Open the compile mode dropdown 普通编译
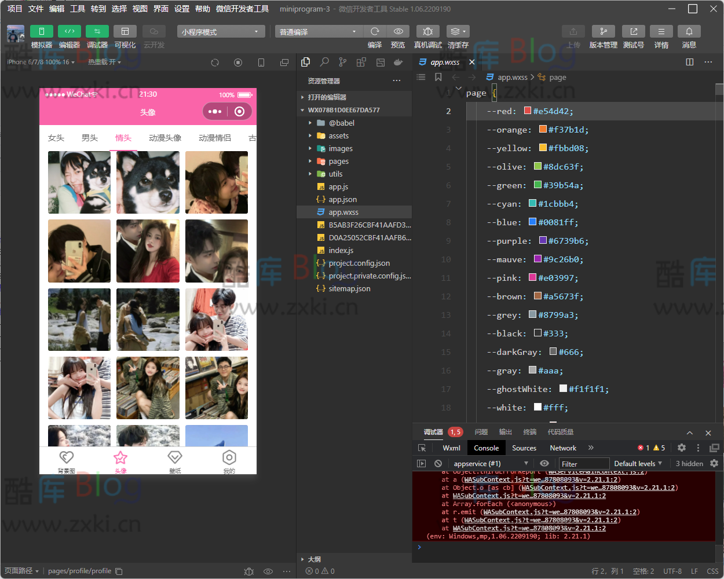724x579 pixels. 317,32
